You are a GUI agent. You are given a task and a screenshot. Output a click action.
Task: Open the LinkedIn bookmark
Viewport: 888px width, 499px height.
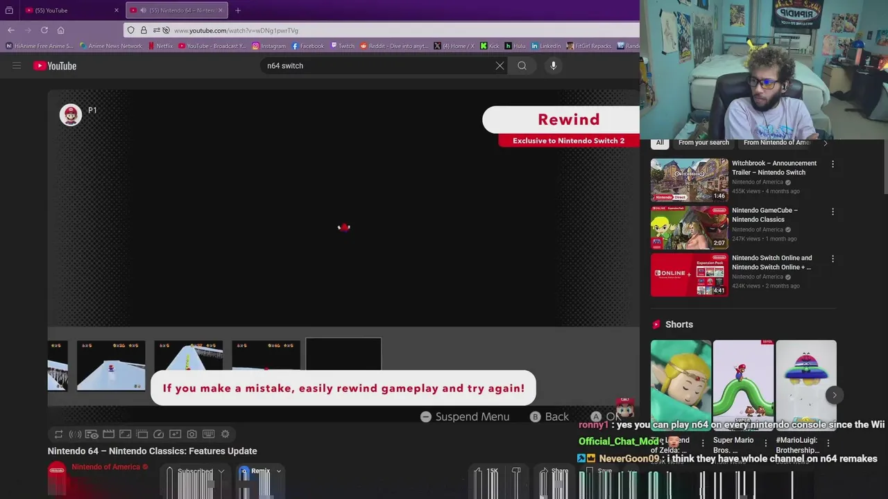[x=546, y=46]
